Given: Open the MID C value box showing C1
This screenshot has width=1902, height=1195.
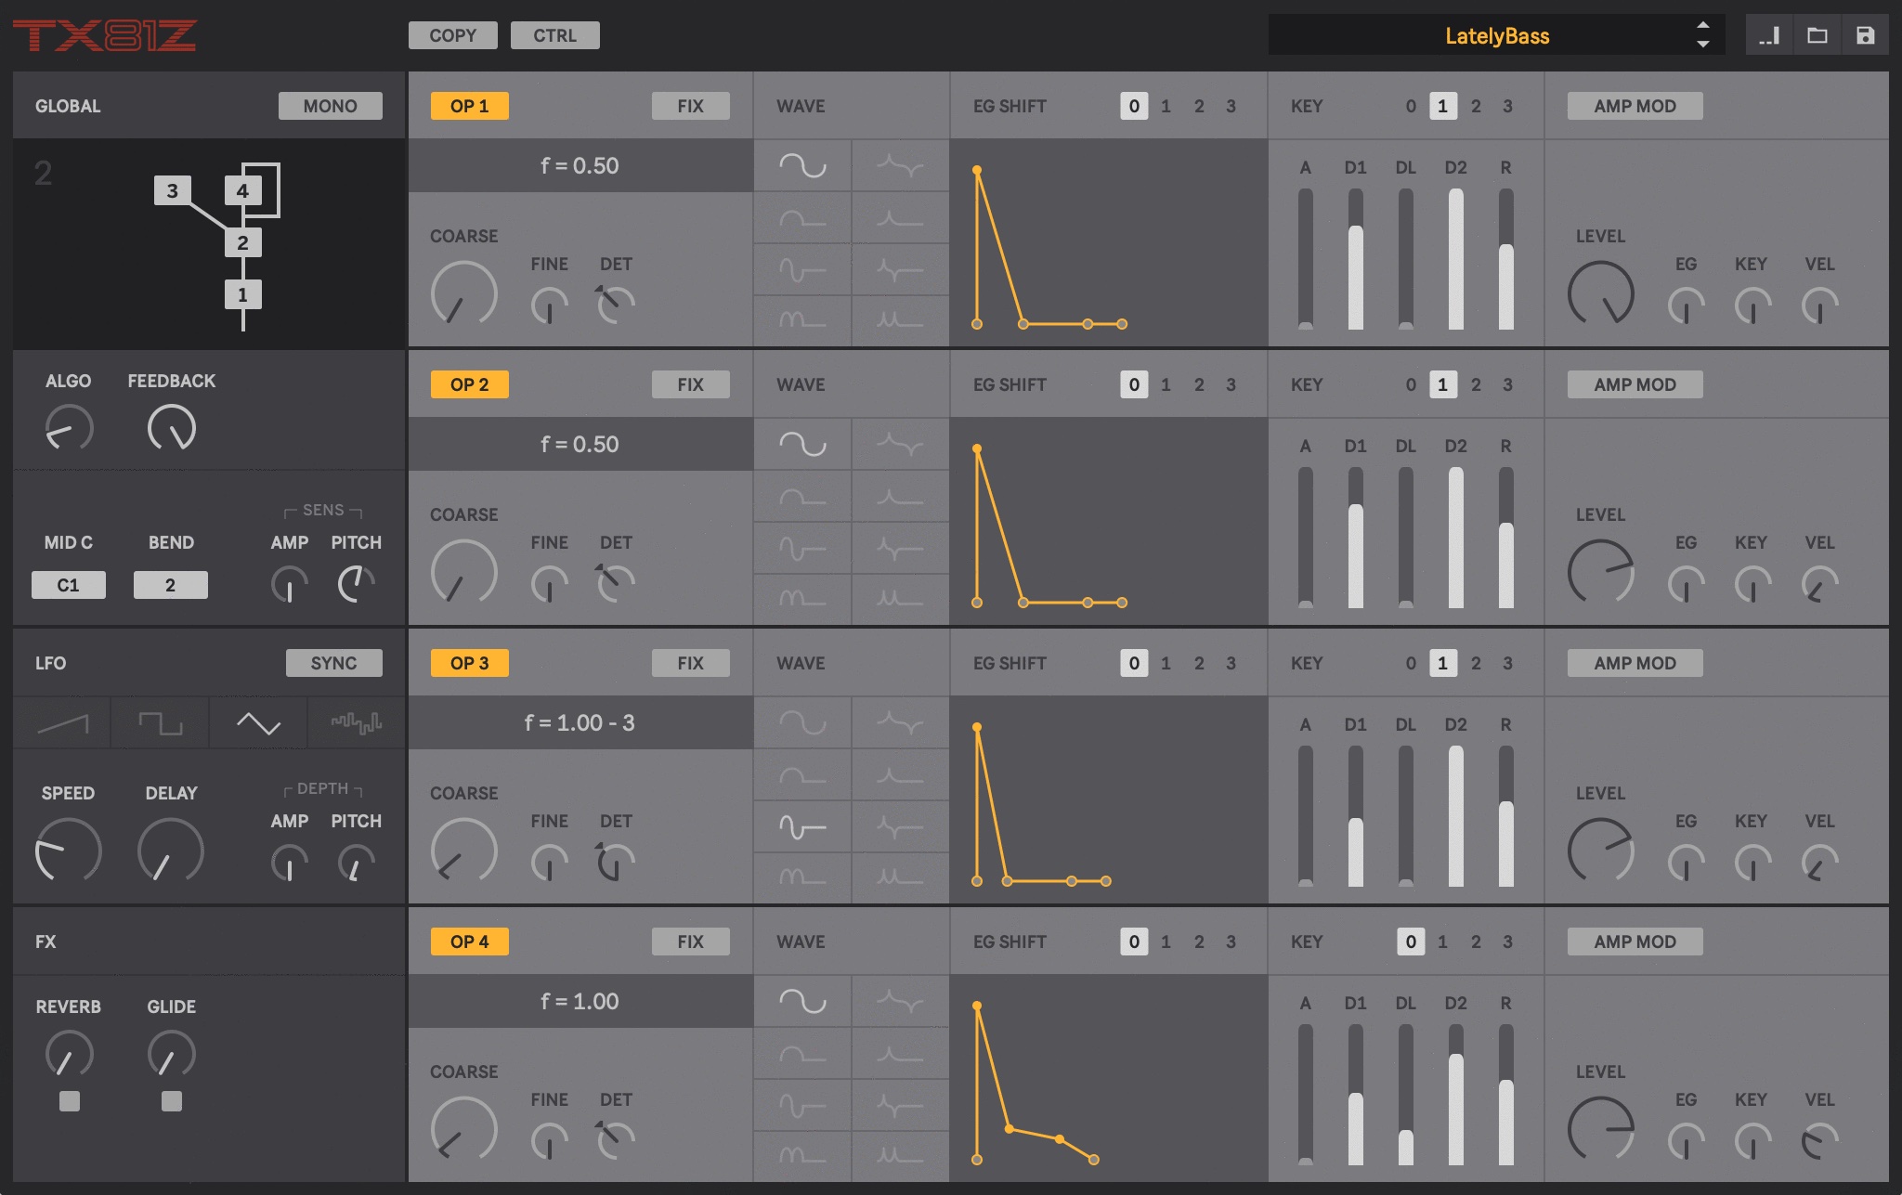Looking at the screenshot, I should pyautogui.click(x=68, y=585).
